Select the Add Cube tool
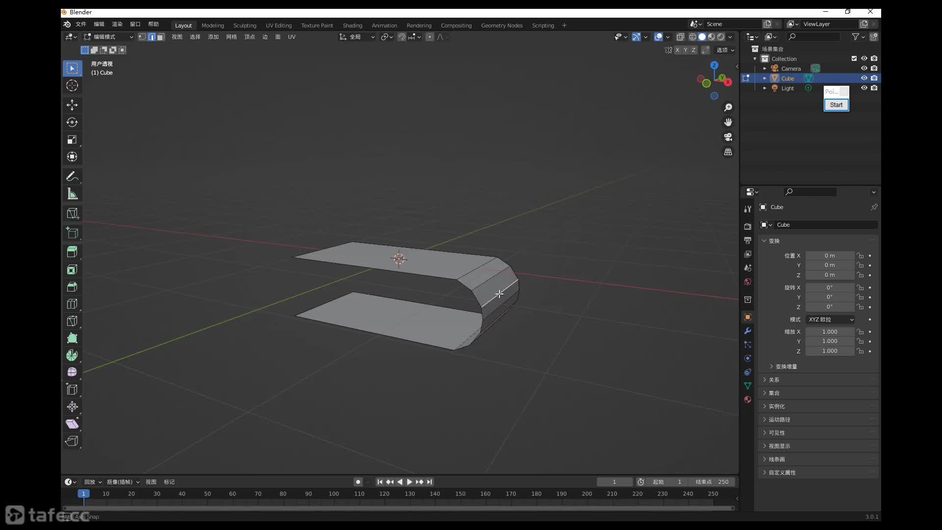The width and height of the screenshot is (942, 530). tap(72, 233)
